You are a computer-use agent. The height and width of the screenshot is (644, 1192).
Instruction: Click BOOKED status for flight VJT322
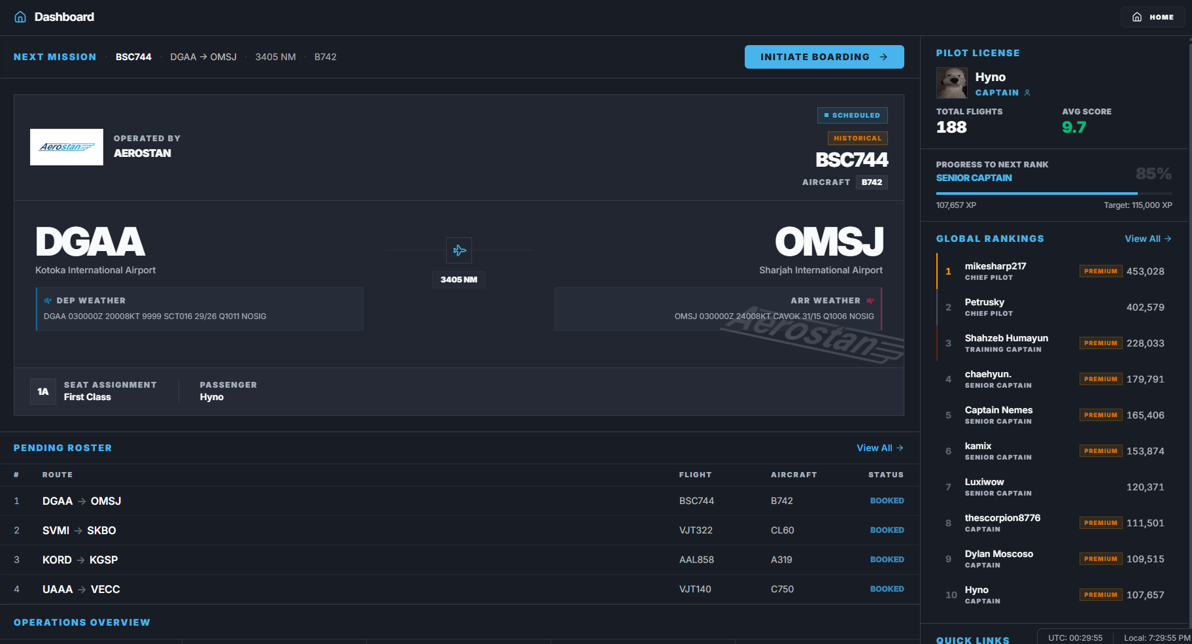[887, 530]
